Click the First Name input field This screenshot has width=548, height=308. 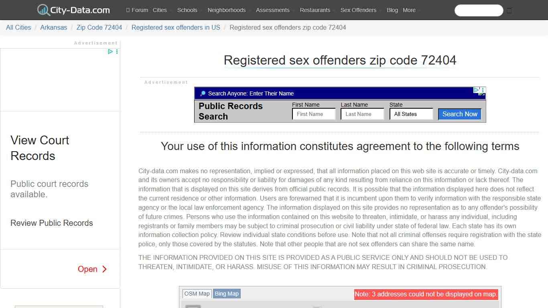pyautogui.click(x=314, y=114)
